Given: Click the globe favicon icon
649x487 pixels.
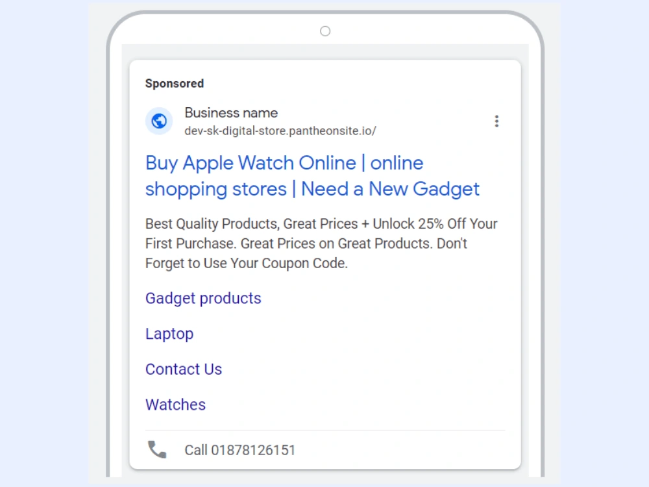Looking at the screenshot, I should 159,121.
